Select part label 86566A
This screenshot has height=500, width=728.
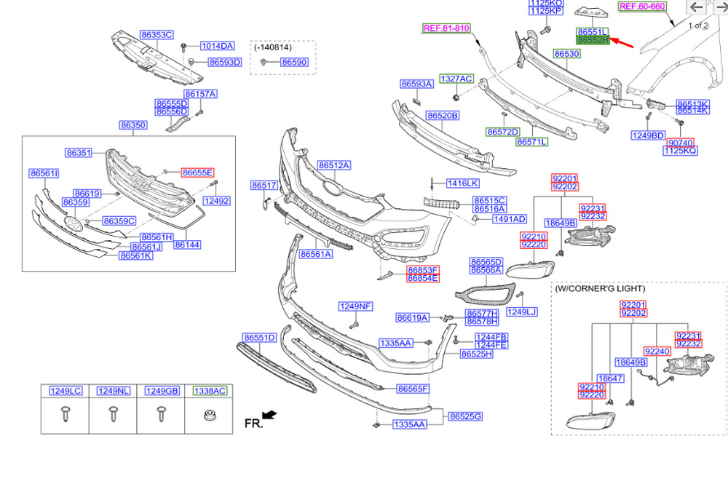coord(486,270)
